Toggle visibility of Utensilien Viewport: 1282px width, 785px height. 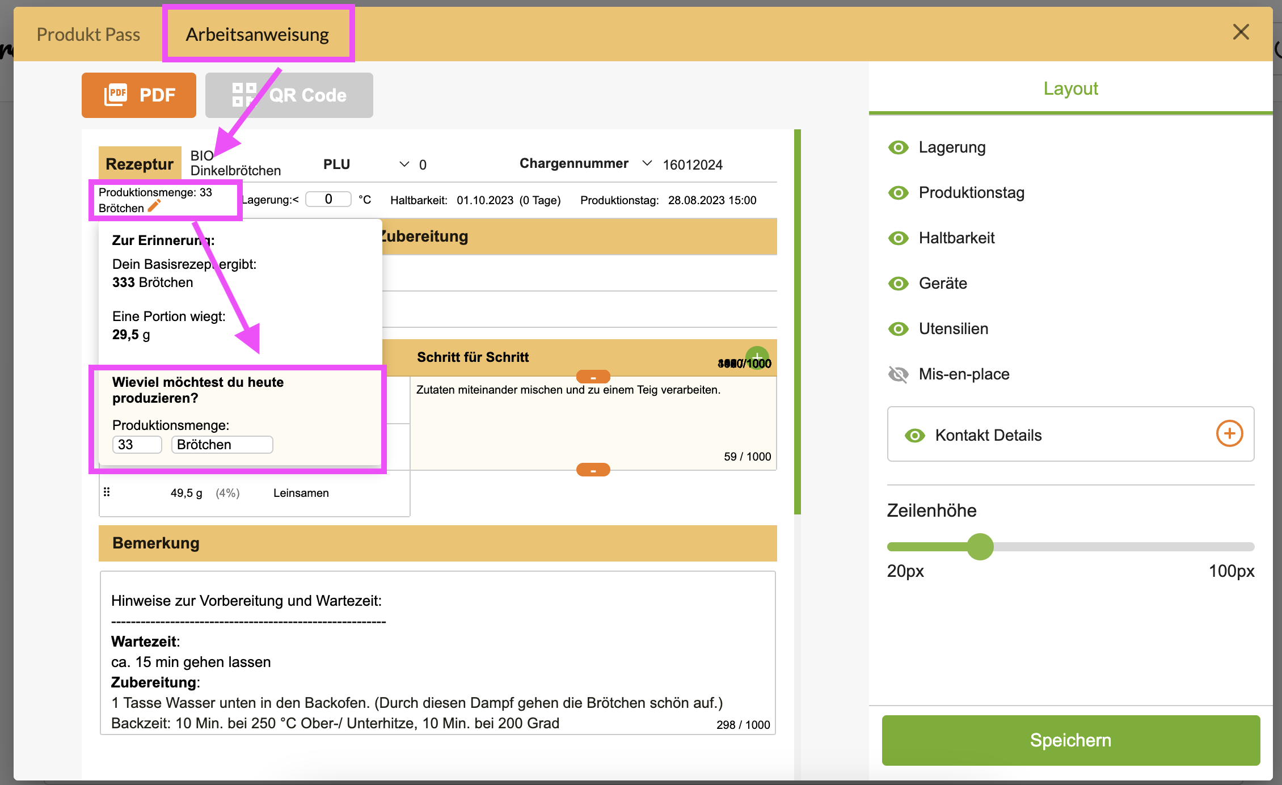(x=898, y=329)
